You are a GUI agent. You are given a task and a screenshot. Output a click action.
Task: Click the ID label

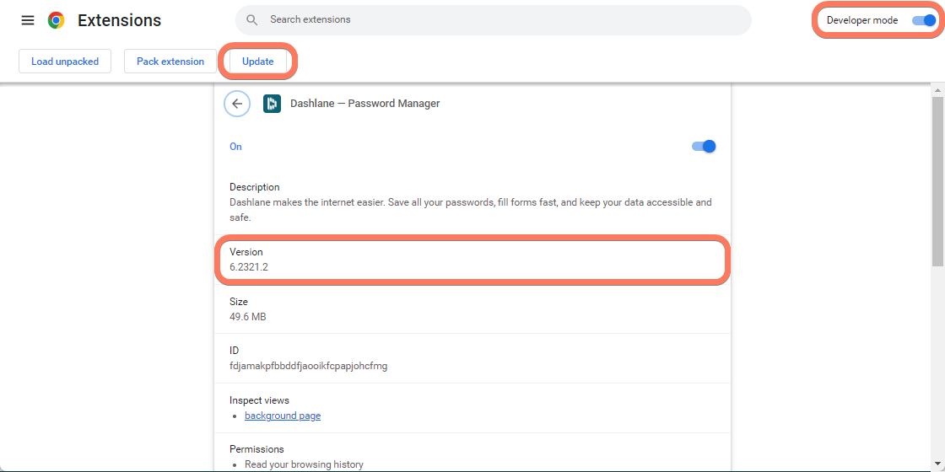point(235,351)
